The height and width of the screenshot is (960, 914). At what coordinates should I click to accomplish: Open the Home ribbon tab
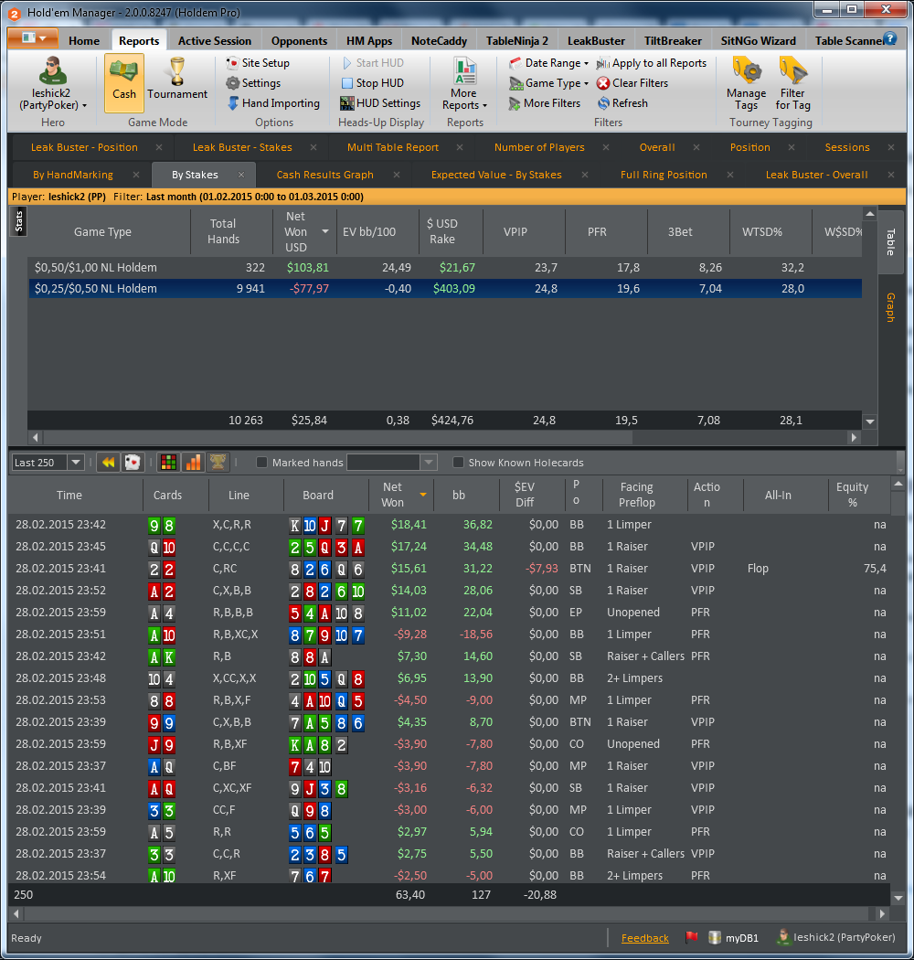click(x=84, y=40)
